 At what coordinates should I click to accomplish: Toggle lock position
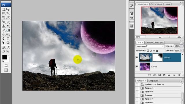click(x=154, y=51)
